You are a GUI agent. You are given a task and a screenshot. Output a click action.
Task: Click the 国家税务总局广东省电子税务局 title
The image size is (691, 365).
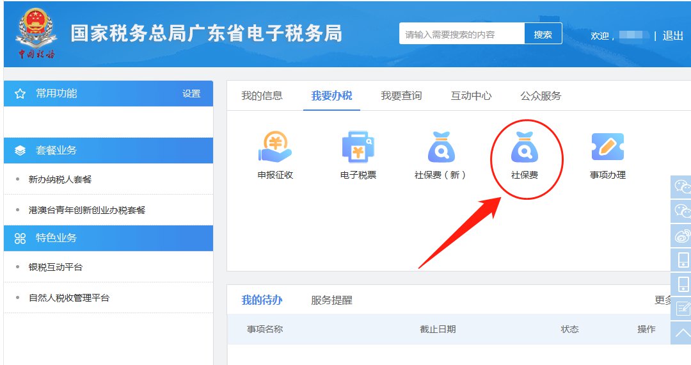click(x=206, y=33)
